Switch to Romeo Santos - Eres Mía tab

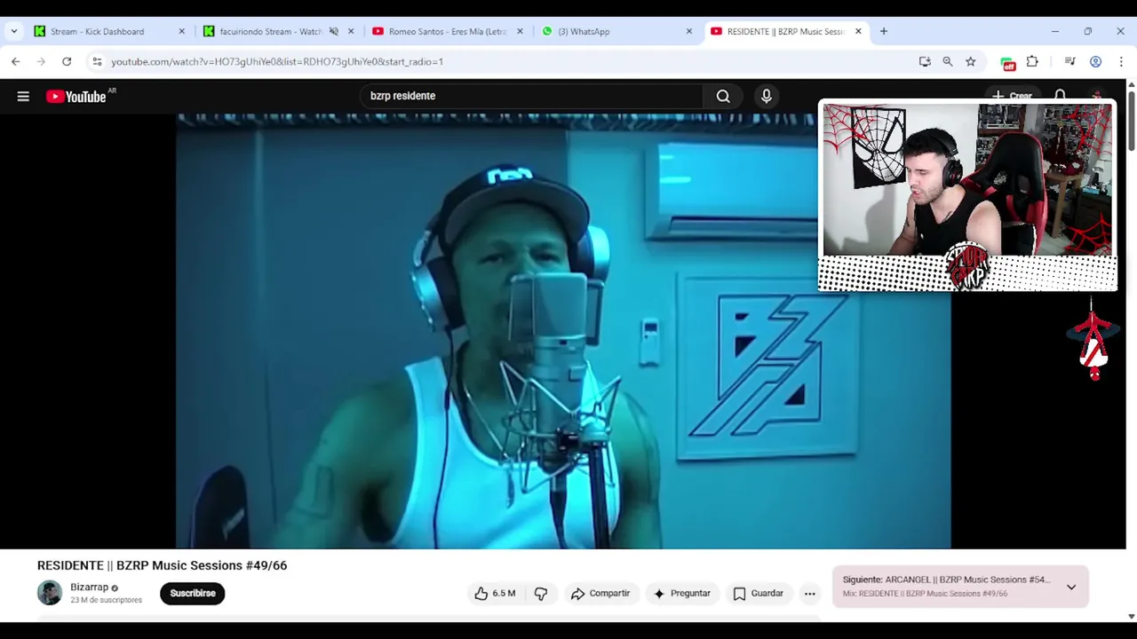click(440, 31)
